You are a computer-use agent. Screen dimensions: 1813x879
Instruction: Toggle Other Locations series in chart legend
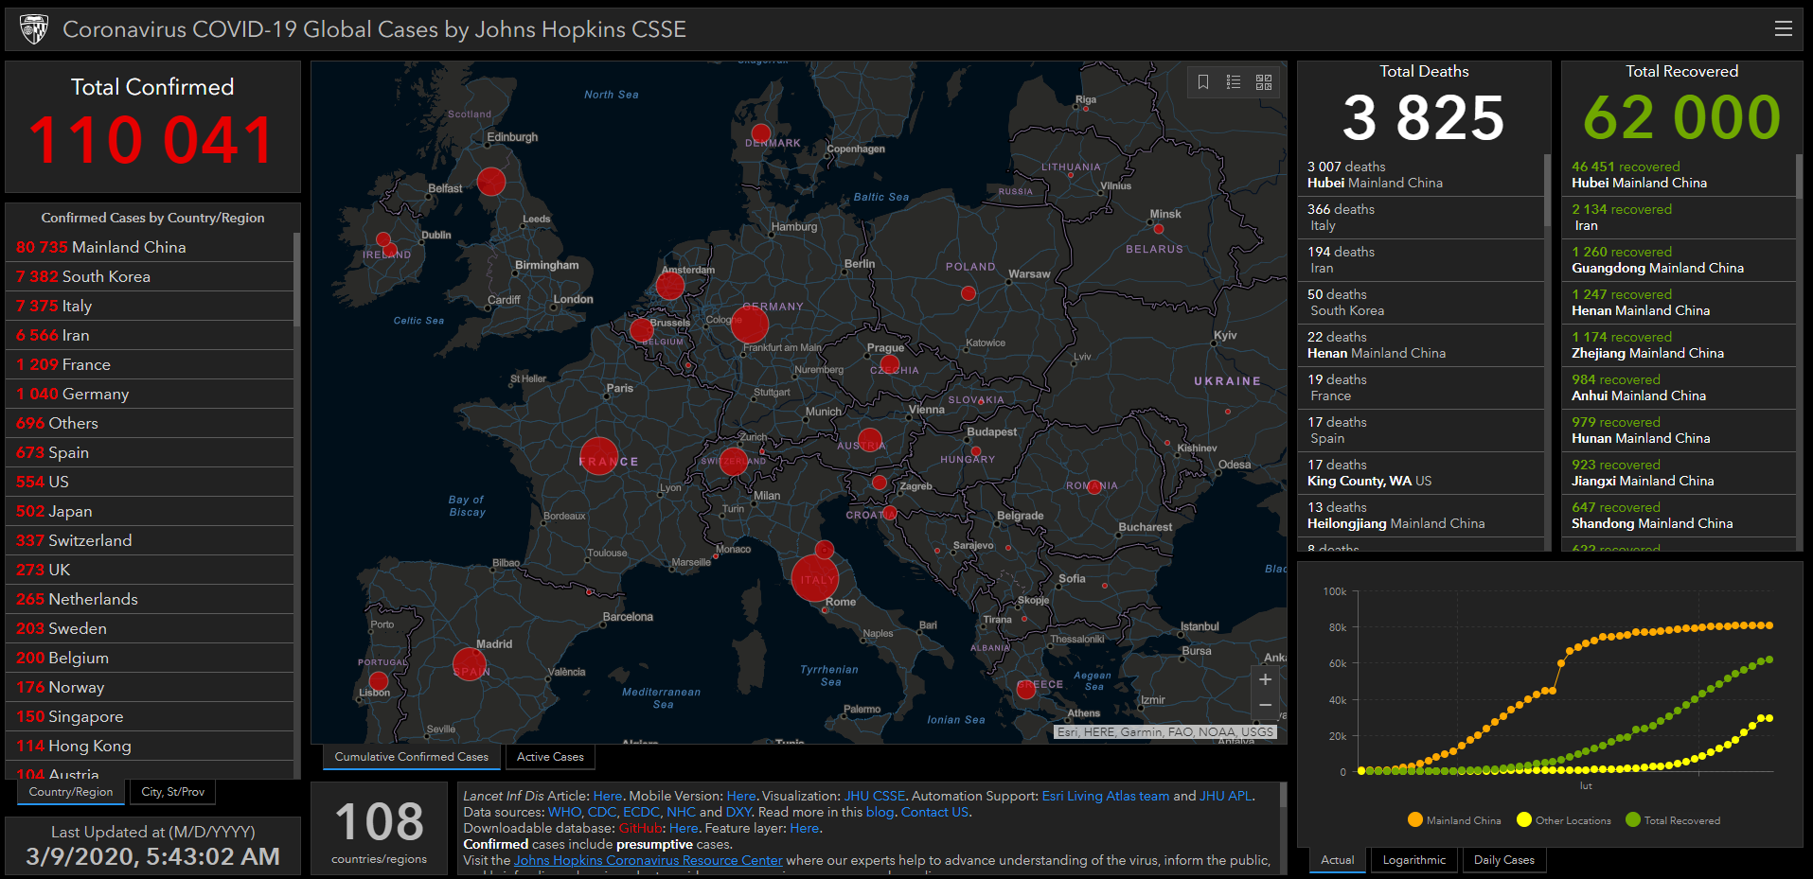tap(1563, 820)
